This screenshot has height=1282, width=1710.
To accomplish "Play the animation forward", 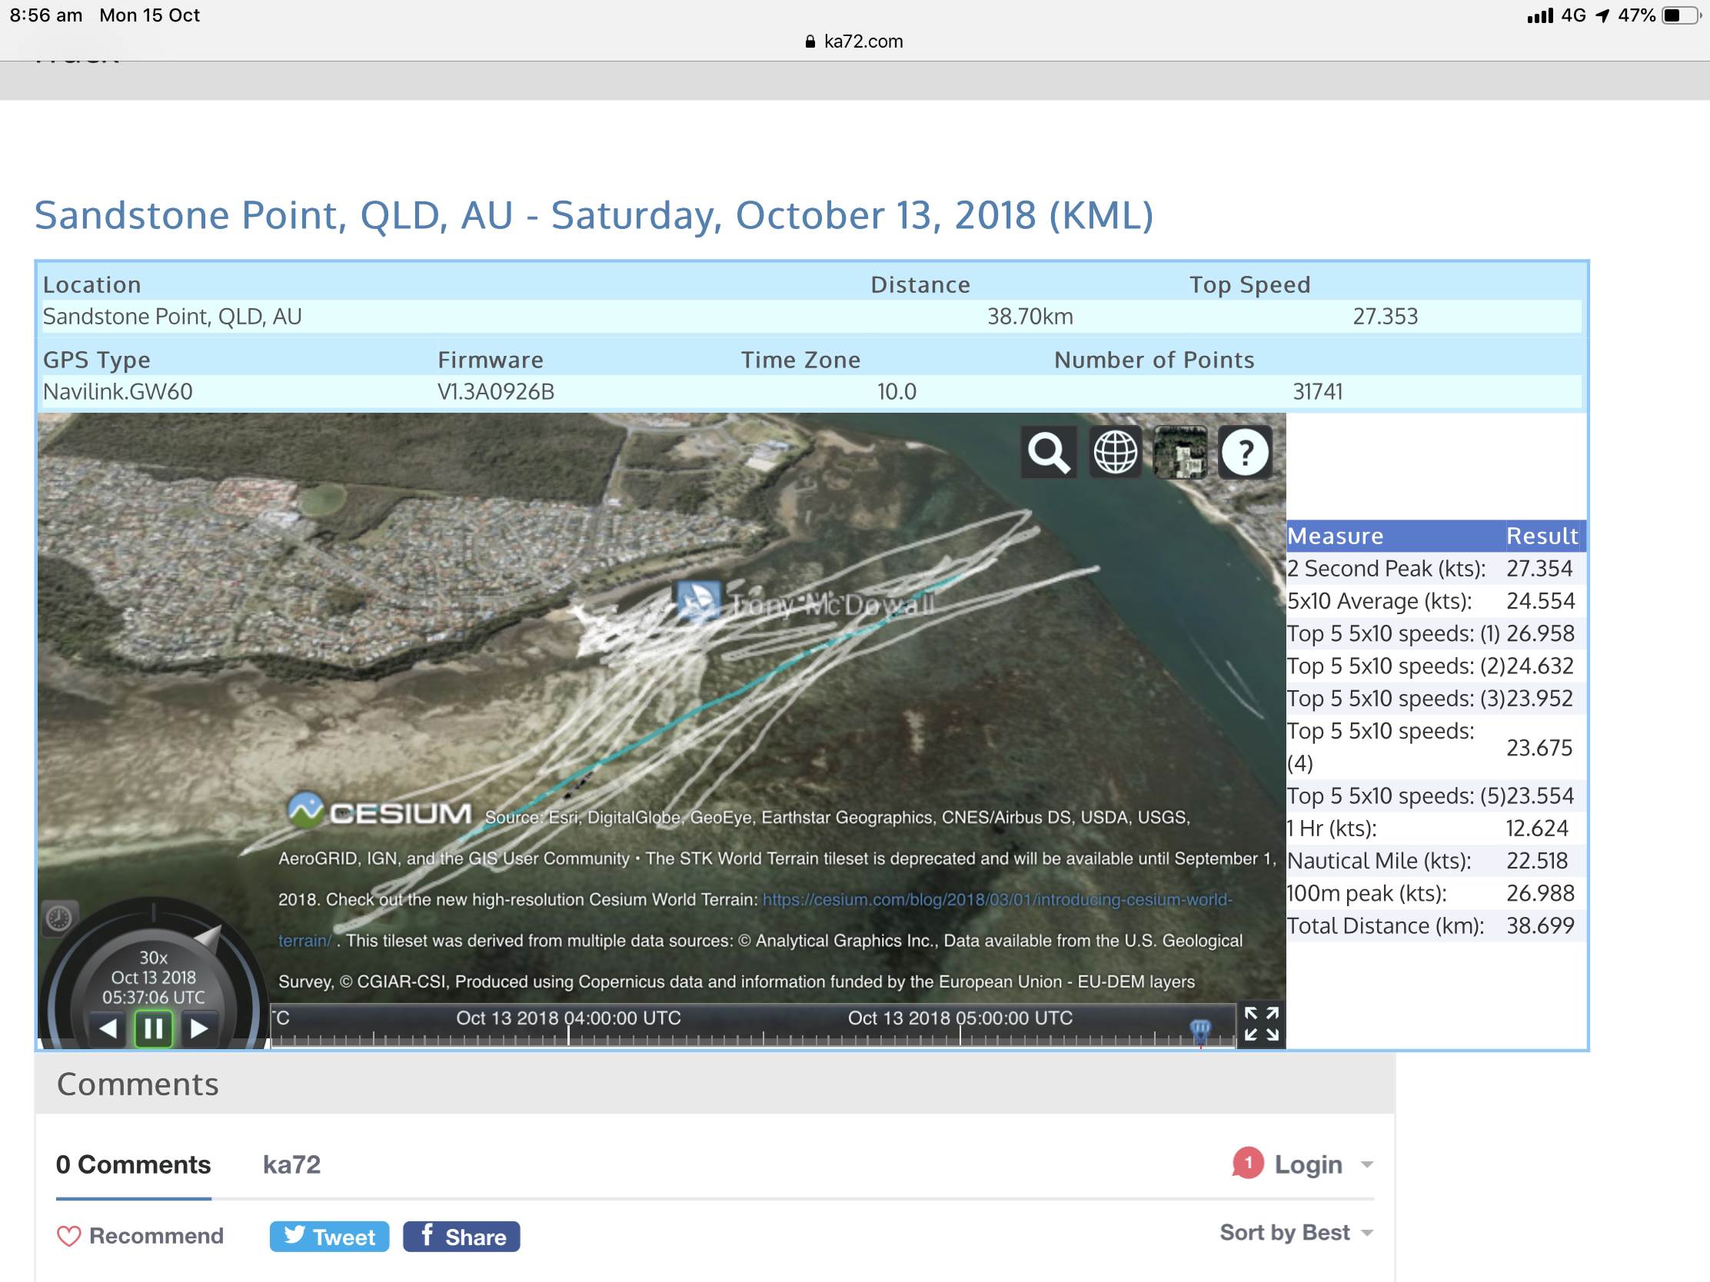I will 198,1028.
